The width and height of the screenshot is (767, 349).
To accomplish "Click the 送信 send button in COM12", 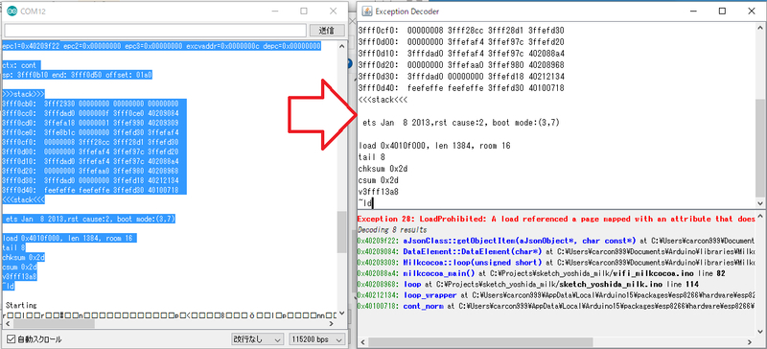I will [326, 31].
